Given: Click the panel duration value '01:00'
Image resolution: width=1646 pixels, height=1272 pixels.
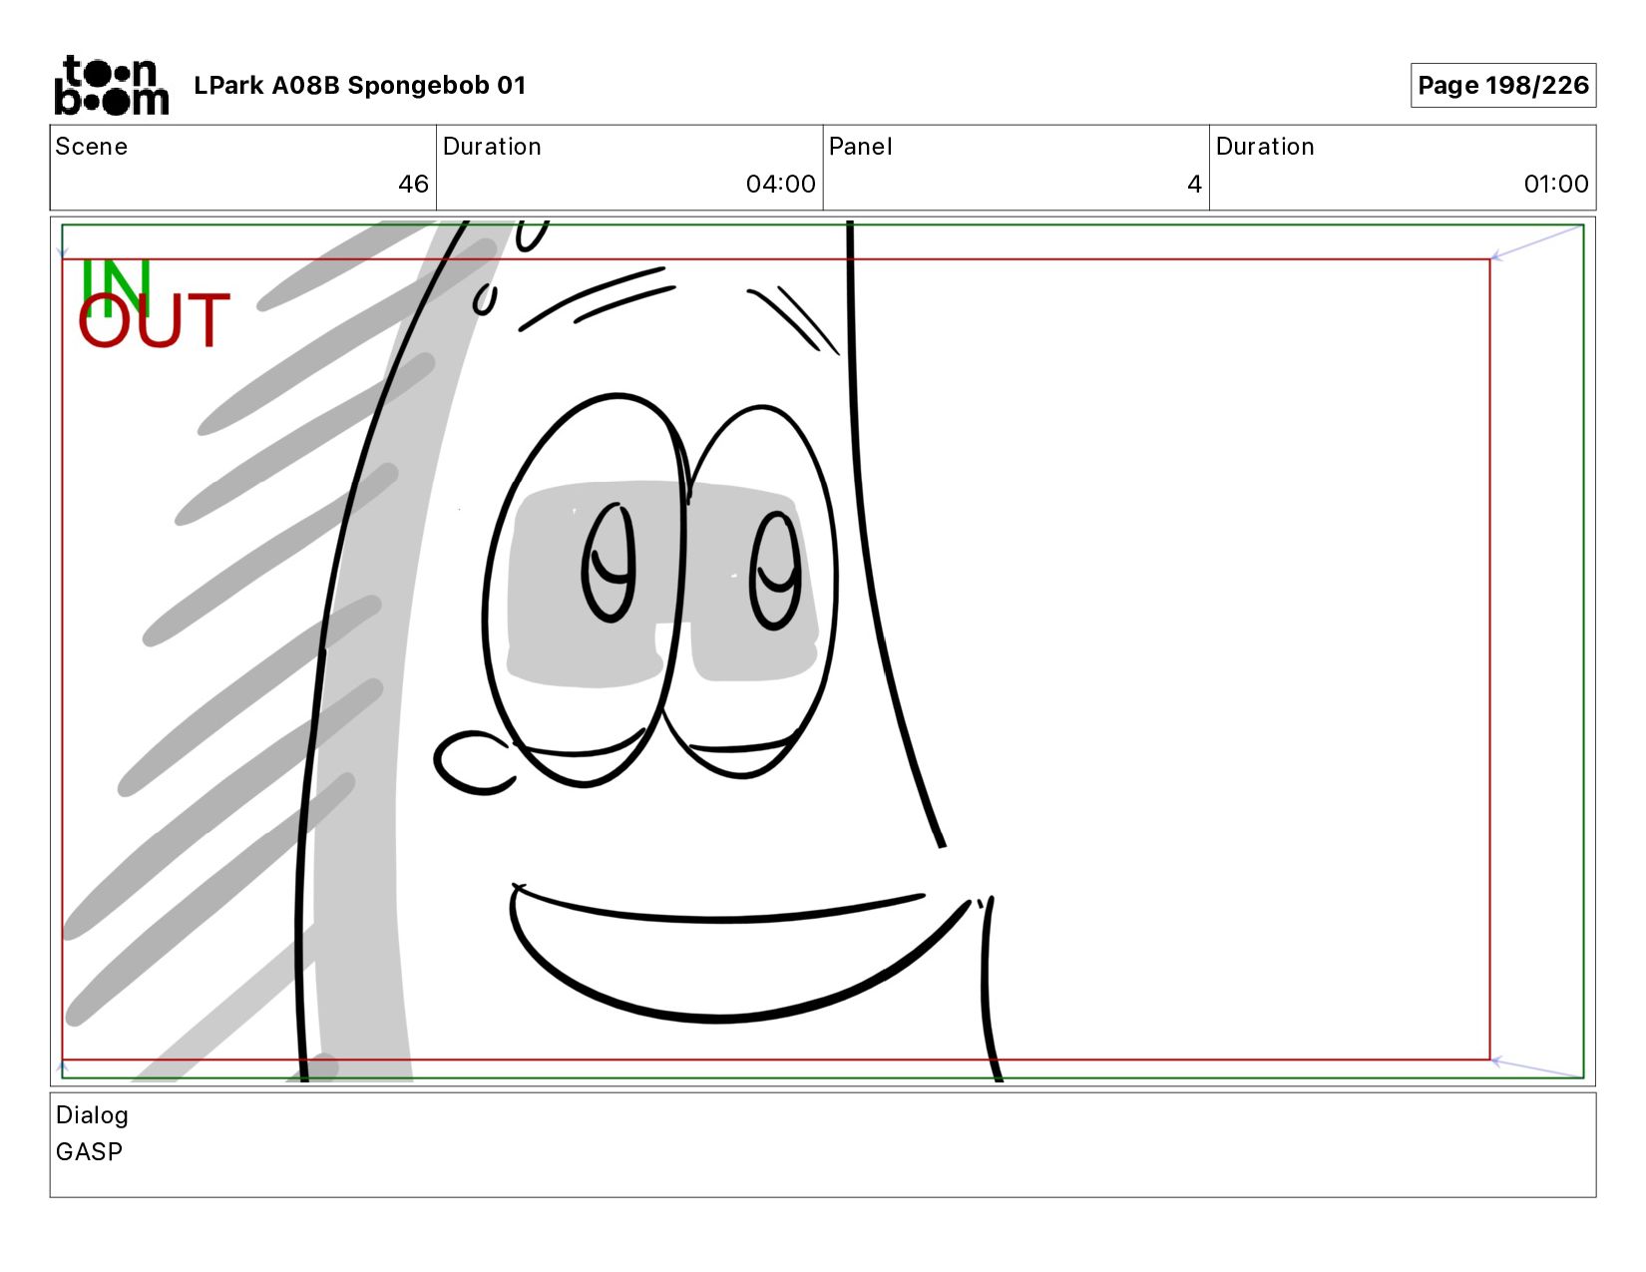Looking at the screenshot, I should pos(1555,184).
